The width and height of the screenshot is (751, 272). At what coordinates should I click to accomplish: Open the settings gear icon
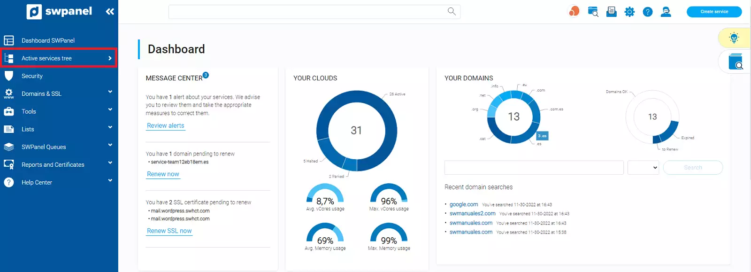(x=629, y=12)
